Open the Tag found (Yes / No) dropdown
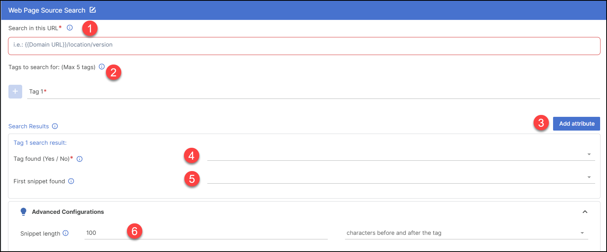 click(589, 155)
